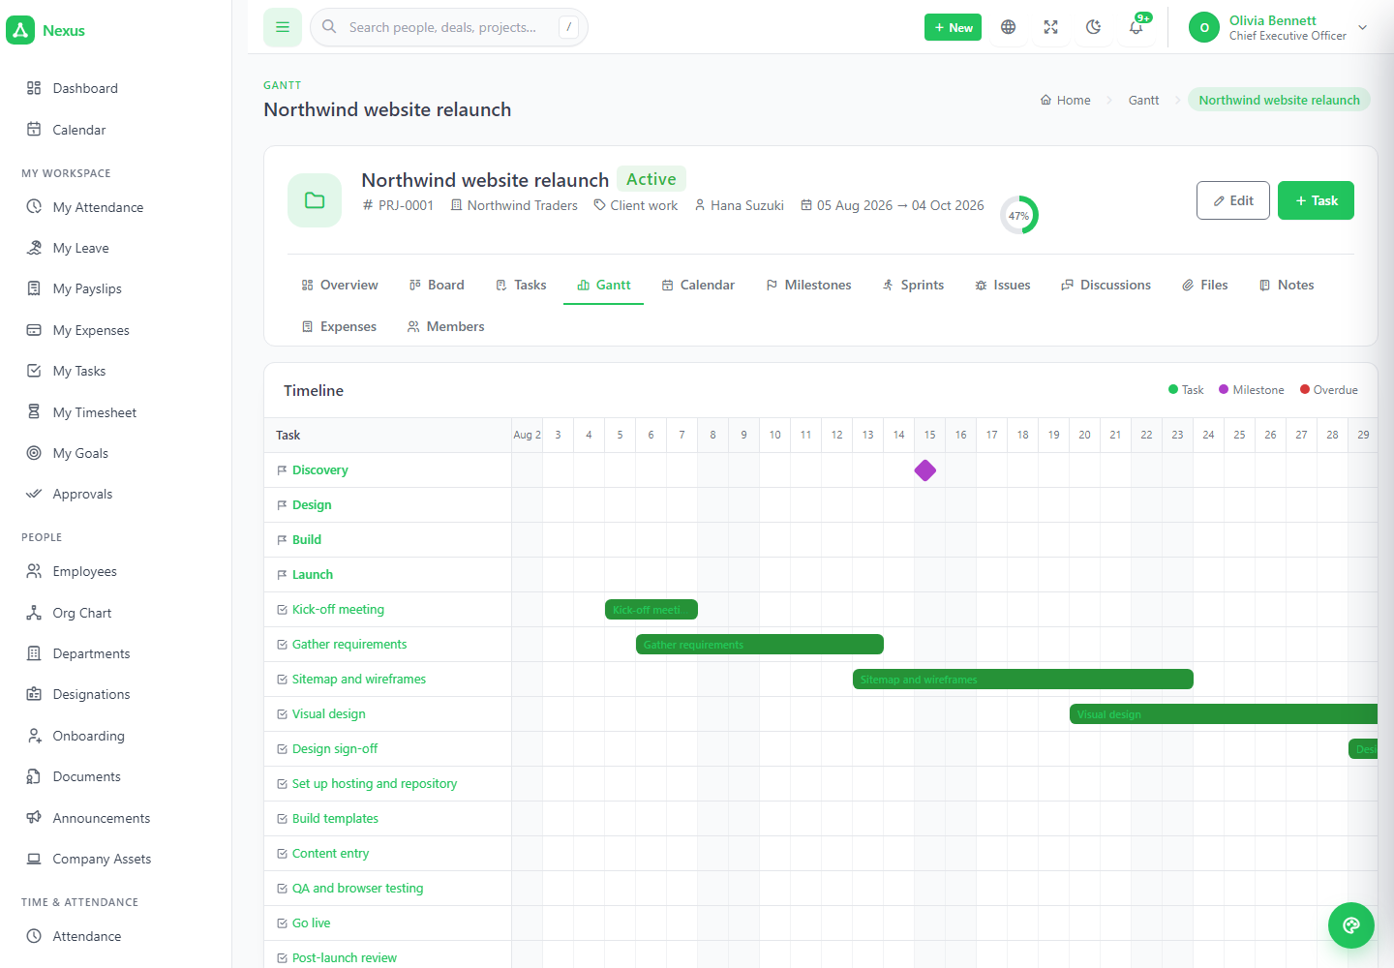The height and width of the screenshot is (968, 1394).
Task: Click the Edit project button
Action: click(x=1233, y=200)
